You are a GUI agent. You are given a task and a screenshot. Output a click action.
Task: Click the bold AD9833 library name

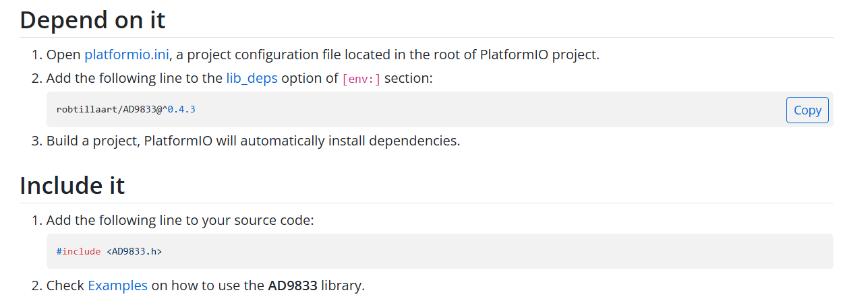point(293,285)
